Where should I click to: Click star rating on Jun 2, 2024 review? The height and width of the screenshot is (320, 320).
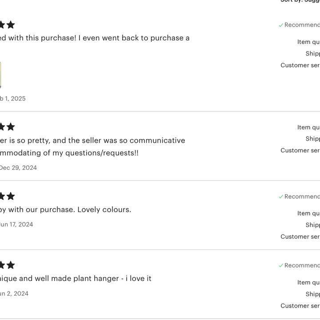(x=7, y=265)
